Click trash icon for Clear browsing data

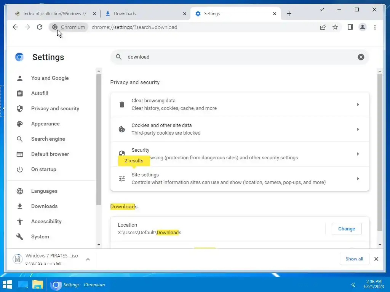pyautogui.click(x=121, y=105)
